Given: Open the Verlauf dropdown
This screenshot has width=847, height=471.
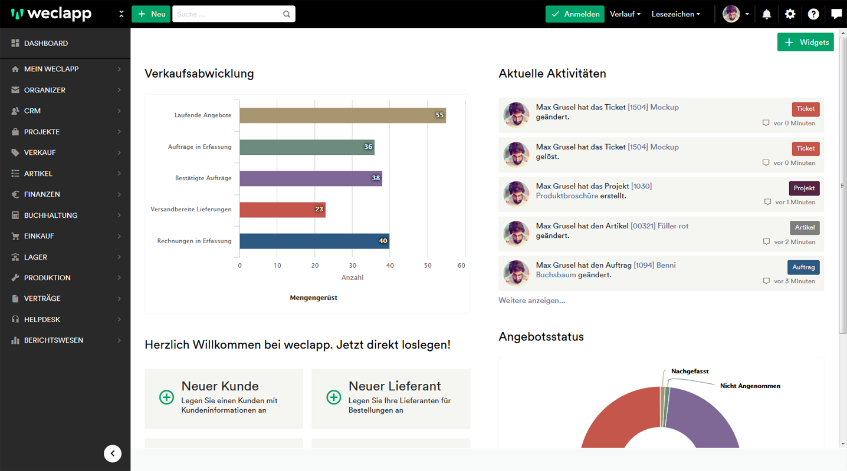Looking at the screenshot, I should tap(625, 14).
